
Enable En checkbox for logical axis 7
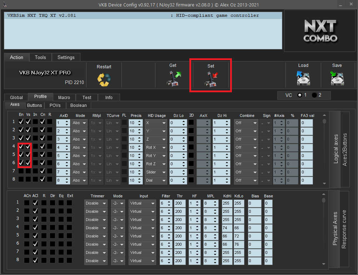click(x=21, y=171)
